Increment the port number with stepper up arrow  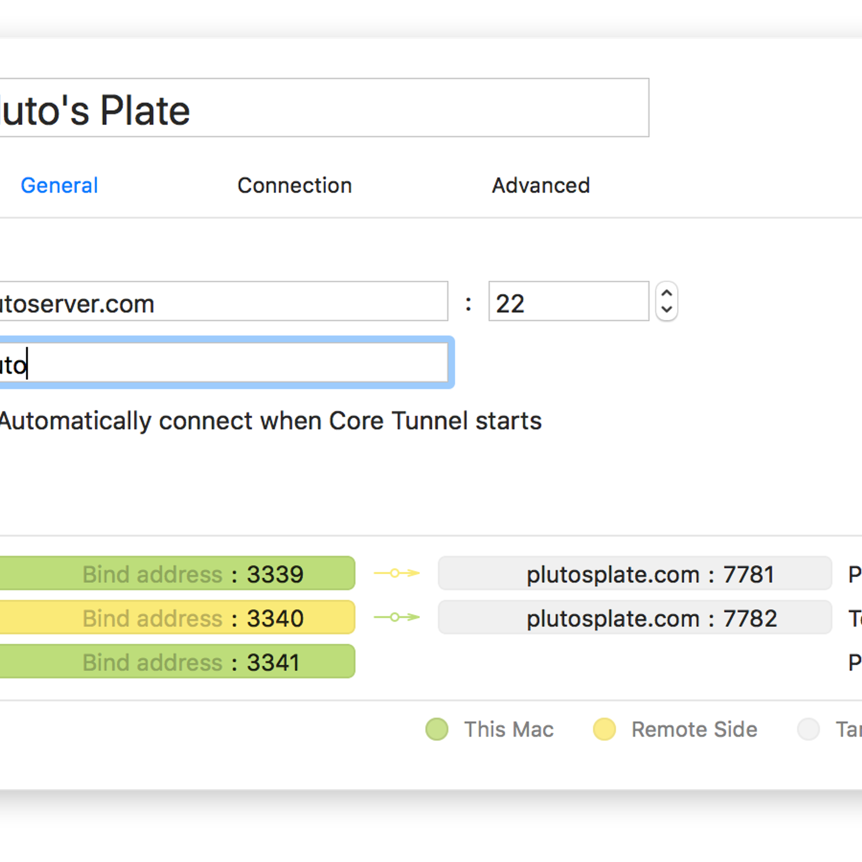(666, 293)
